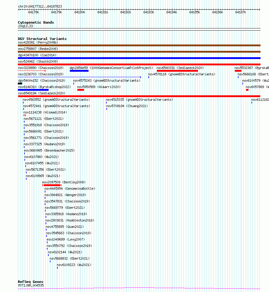269x292 pixels.
Task: Select nsv3550792 (Chaisson2019) label
Action: 69,246
